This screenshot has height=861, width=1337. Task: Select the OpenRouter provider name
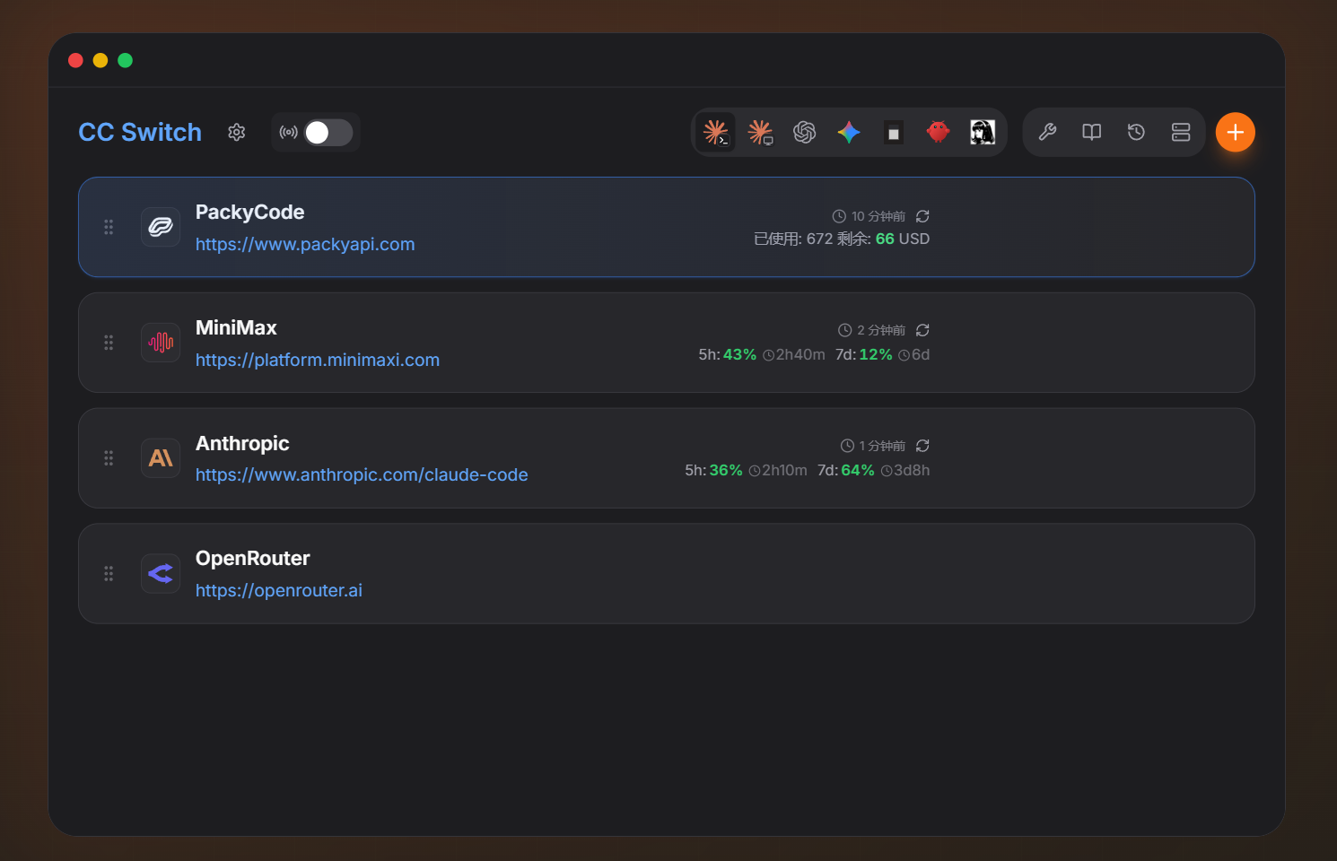[x=252, y=559]
